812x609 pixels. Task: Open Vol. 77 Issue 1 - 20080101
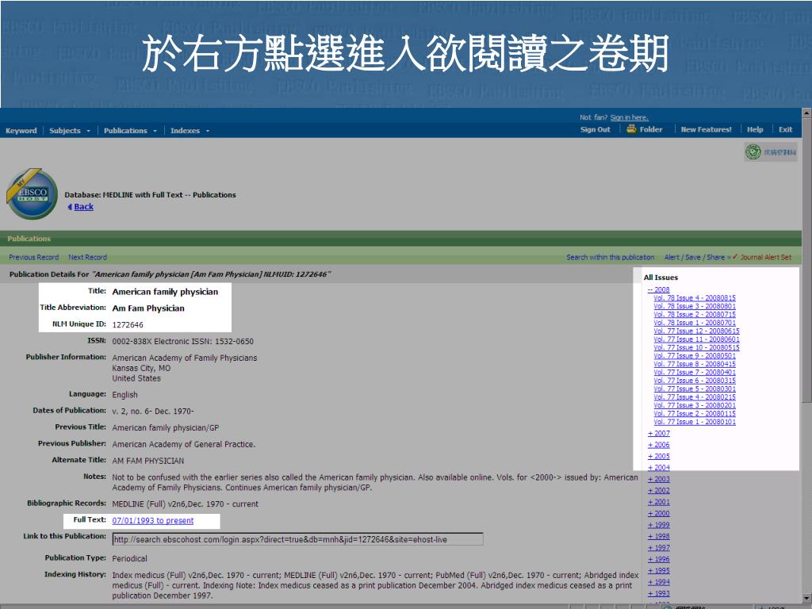695,422
